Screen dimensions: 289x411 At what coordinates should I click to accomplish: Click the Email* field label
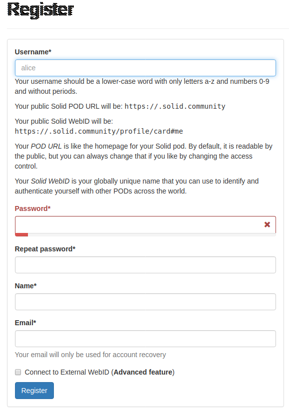25,323
